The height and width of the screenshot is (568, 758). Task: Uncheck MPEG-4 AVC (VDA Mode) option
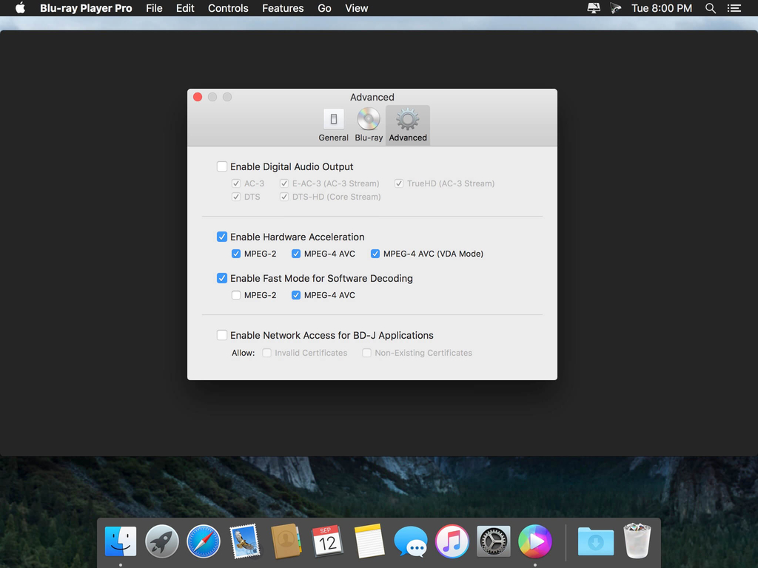point(375,254)
